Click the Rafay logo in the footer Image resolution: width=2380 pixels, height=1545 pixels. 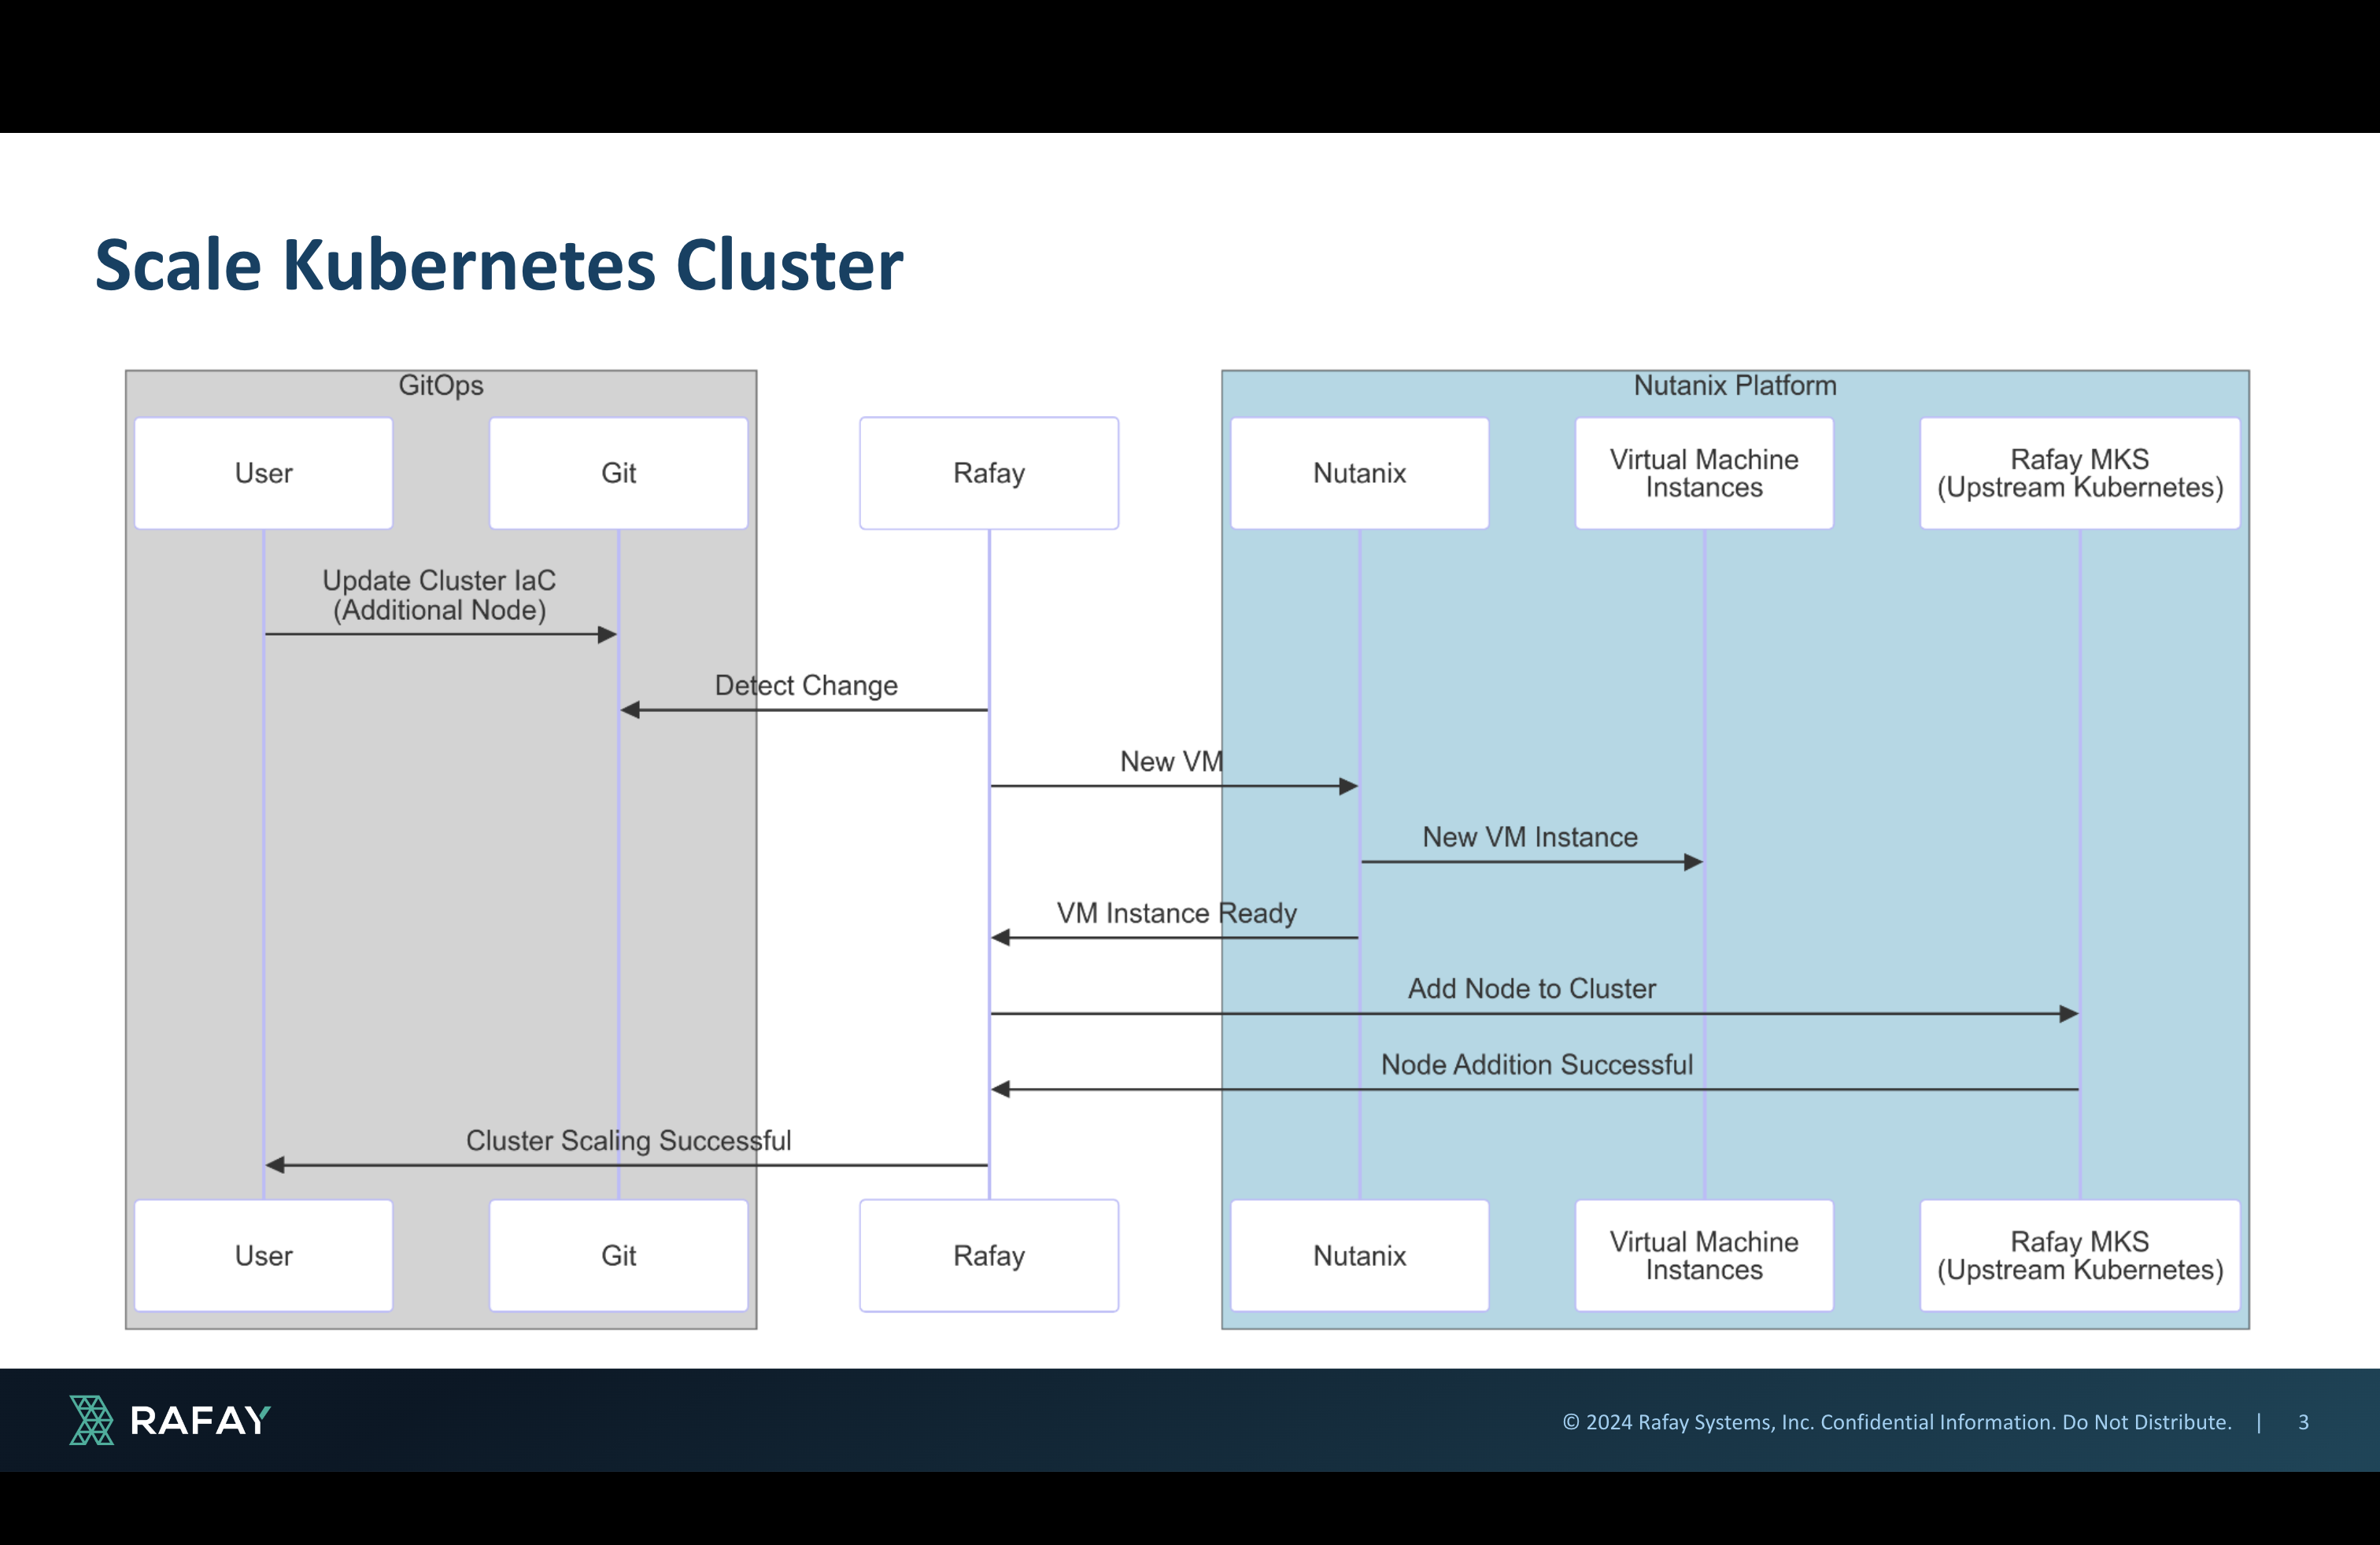170,1420
